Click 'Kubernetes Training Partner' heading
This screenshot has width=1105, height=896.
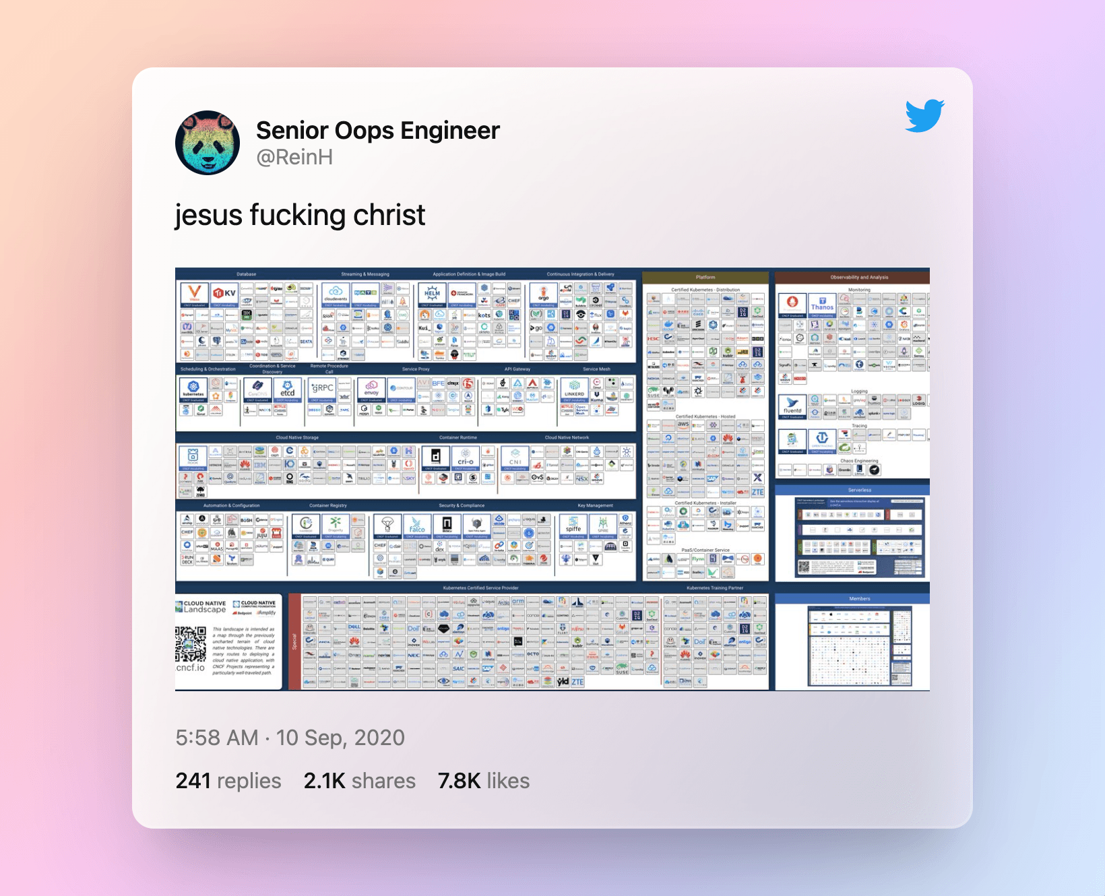pyautogui.click(x=715, y=588)
